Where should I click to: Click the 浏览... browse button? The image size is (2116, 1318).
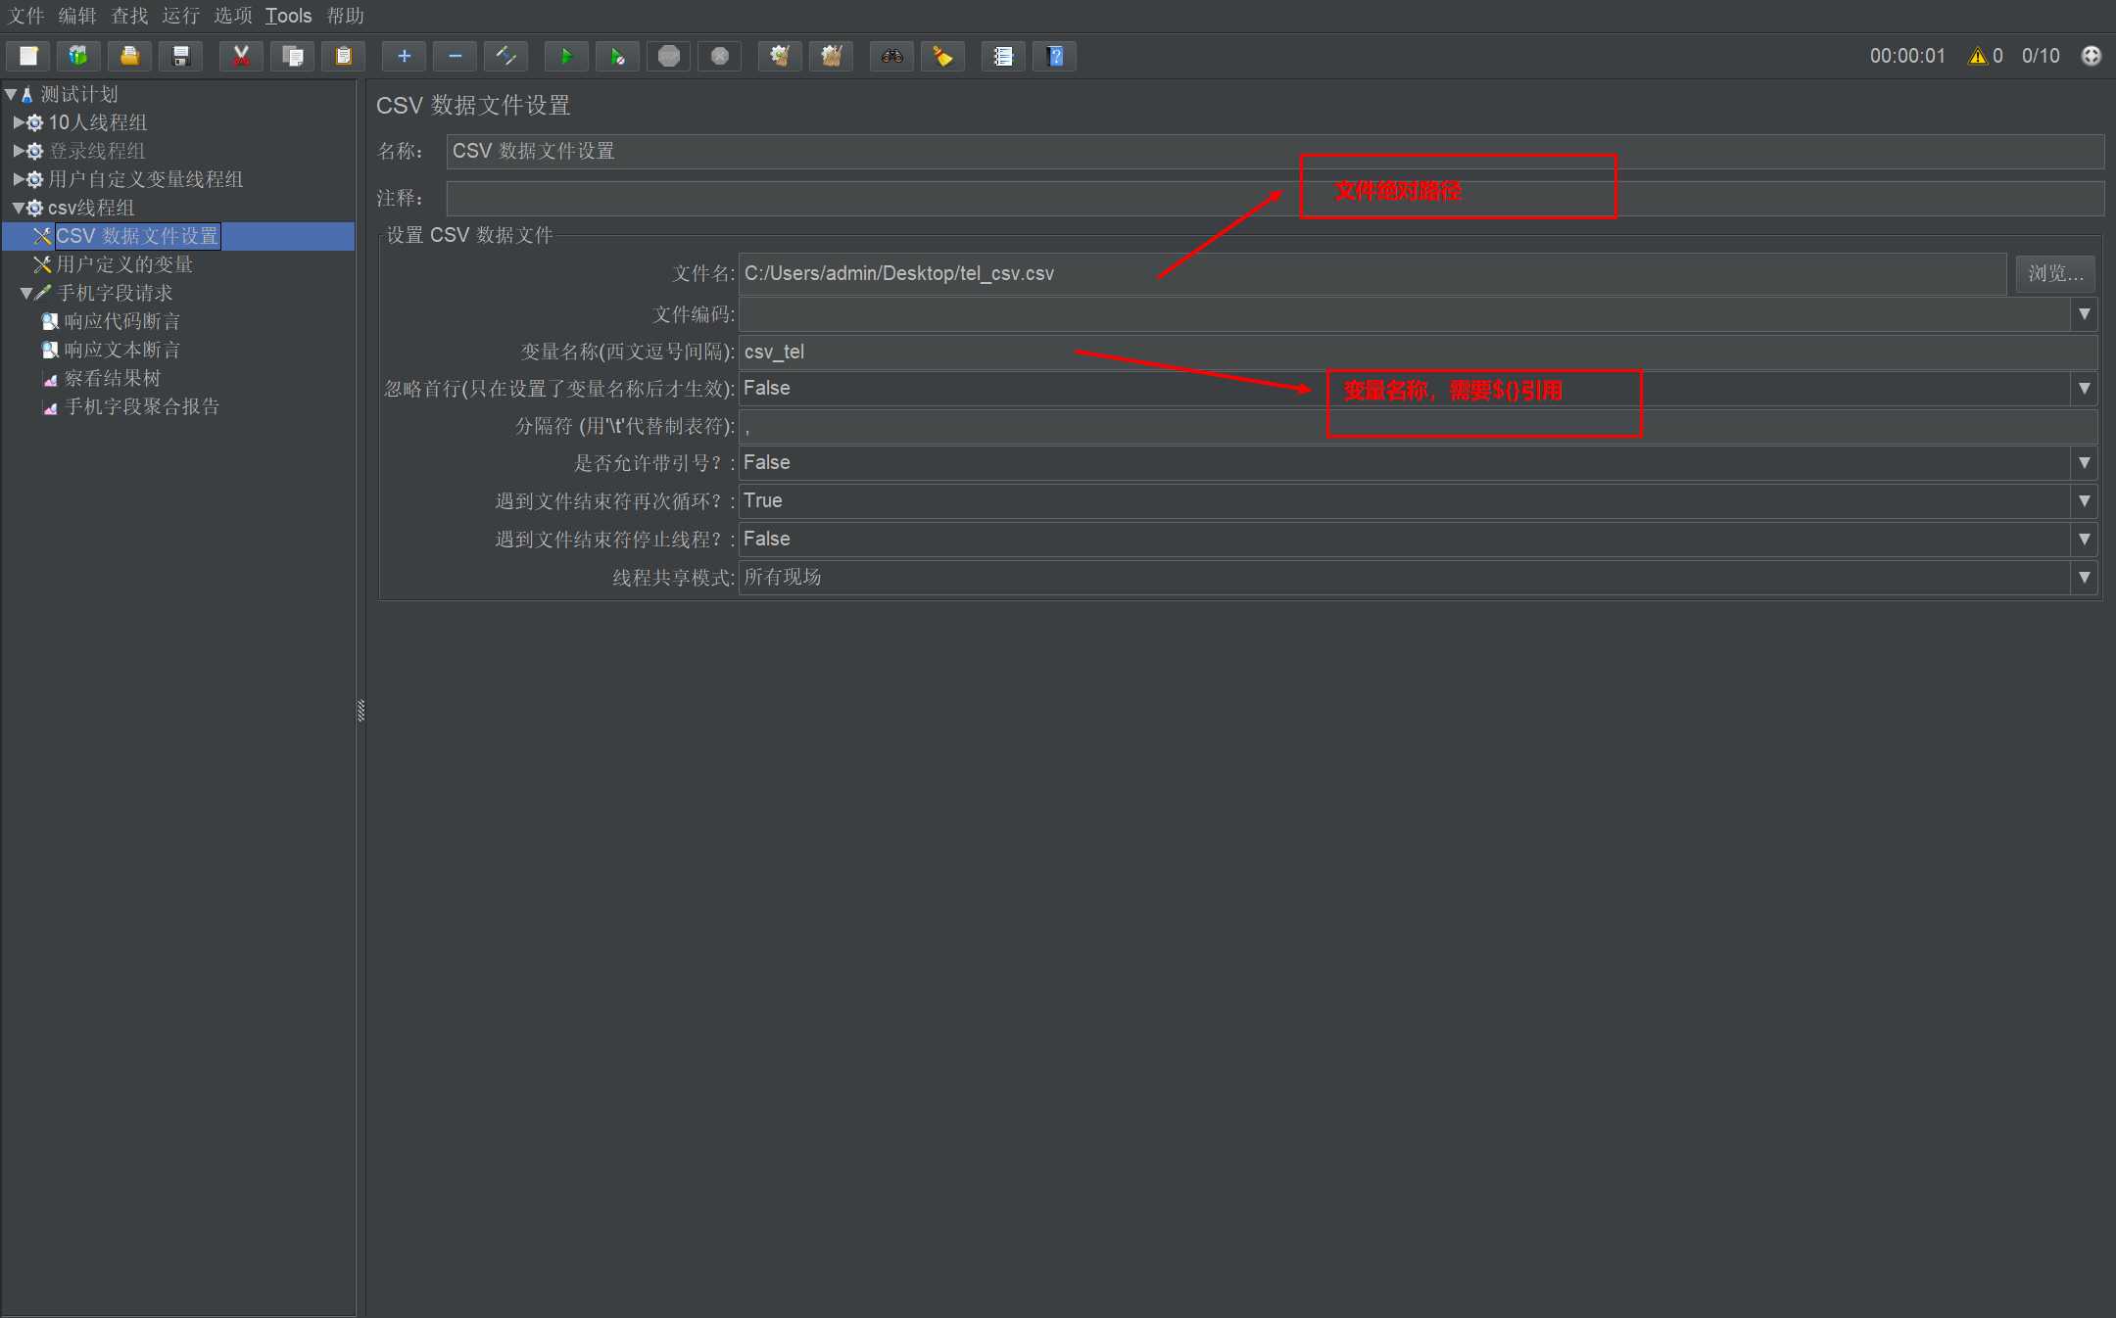2055,273
